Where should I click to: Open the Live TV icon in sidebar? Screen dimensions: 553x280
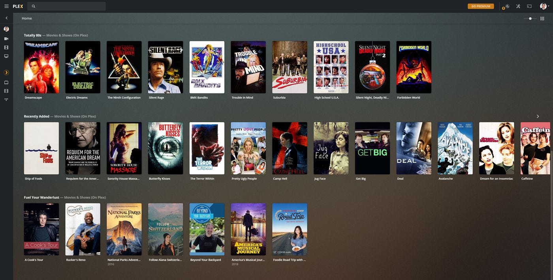(x=6, y=82)
